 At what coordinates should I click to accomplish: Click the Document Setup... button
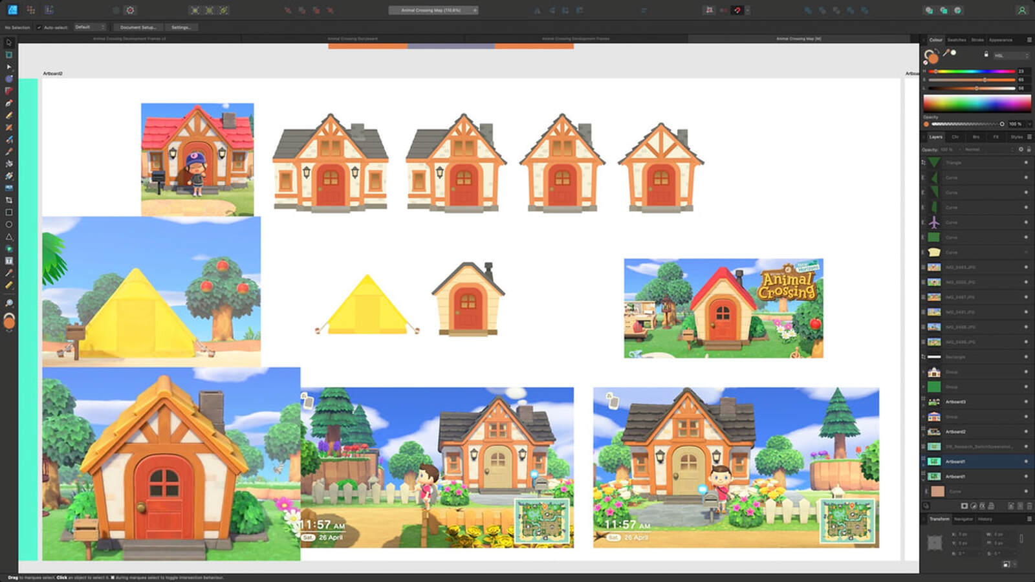138,27
